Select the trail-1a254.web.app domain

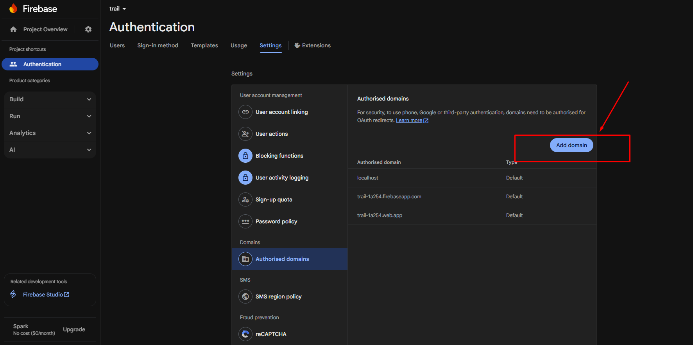coord(472,216)
